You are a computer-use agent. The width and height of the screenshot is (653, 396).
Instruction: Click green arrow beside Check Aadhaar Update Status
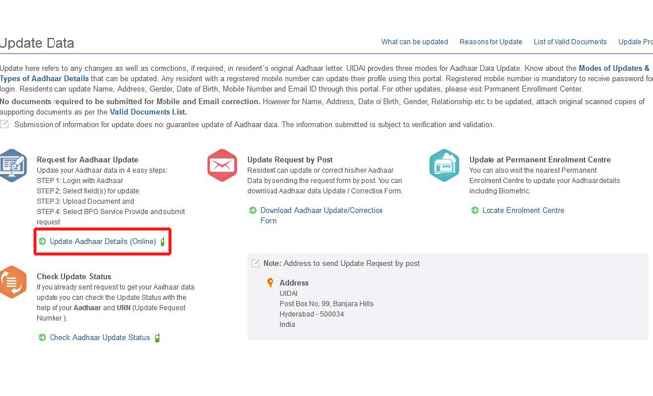tap(42, 338)
